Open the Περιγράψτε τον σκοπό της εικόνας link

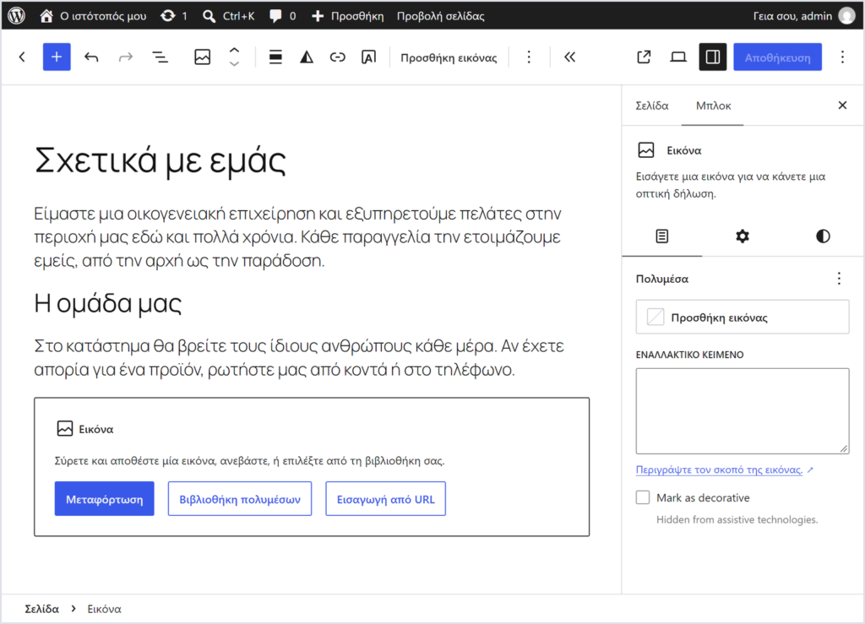click(720, 469)
